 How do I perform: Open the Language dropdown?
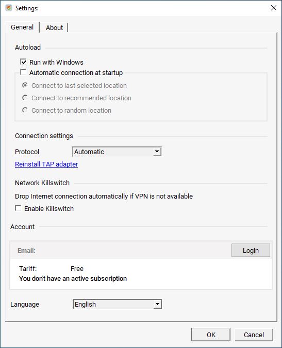118,304
